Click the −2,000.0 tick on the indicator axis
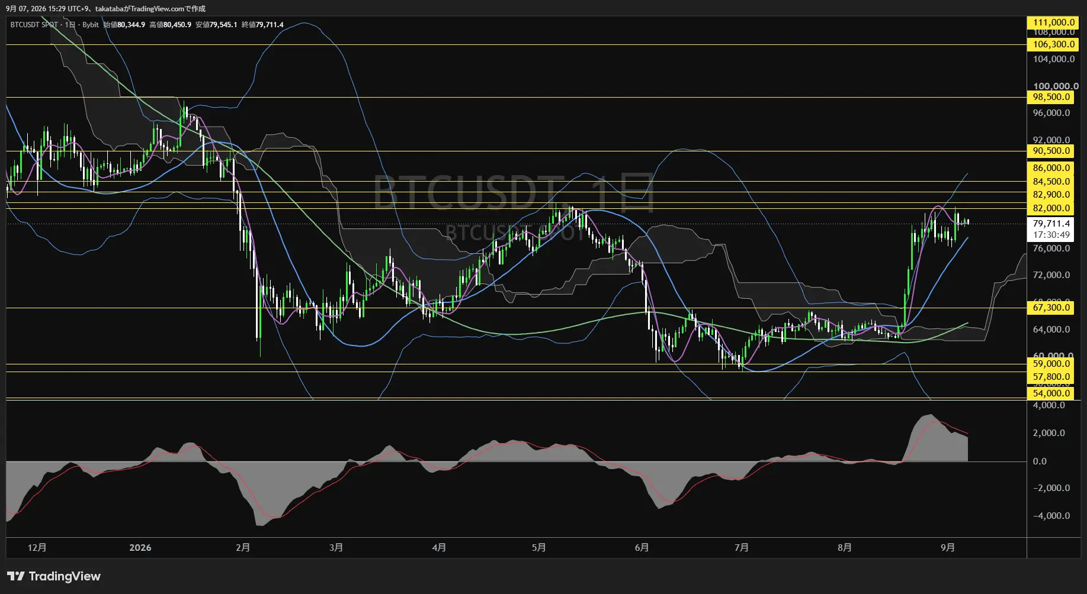Viewport: 1087px width, 594px height. point(1052,488)
